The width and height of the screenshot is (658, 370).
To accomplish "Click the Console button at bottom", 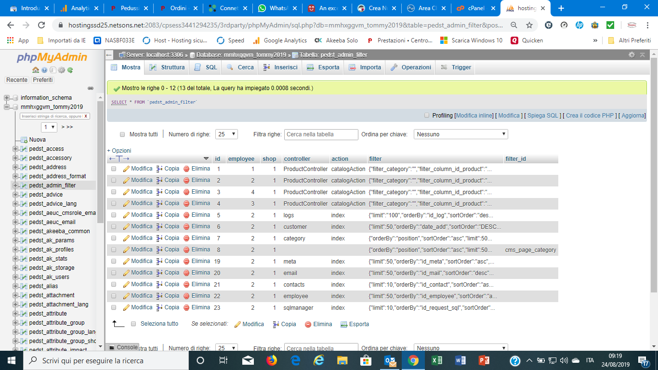I will pyautogui.click(x=123, y=347).
